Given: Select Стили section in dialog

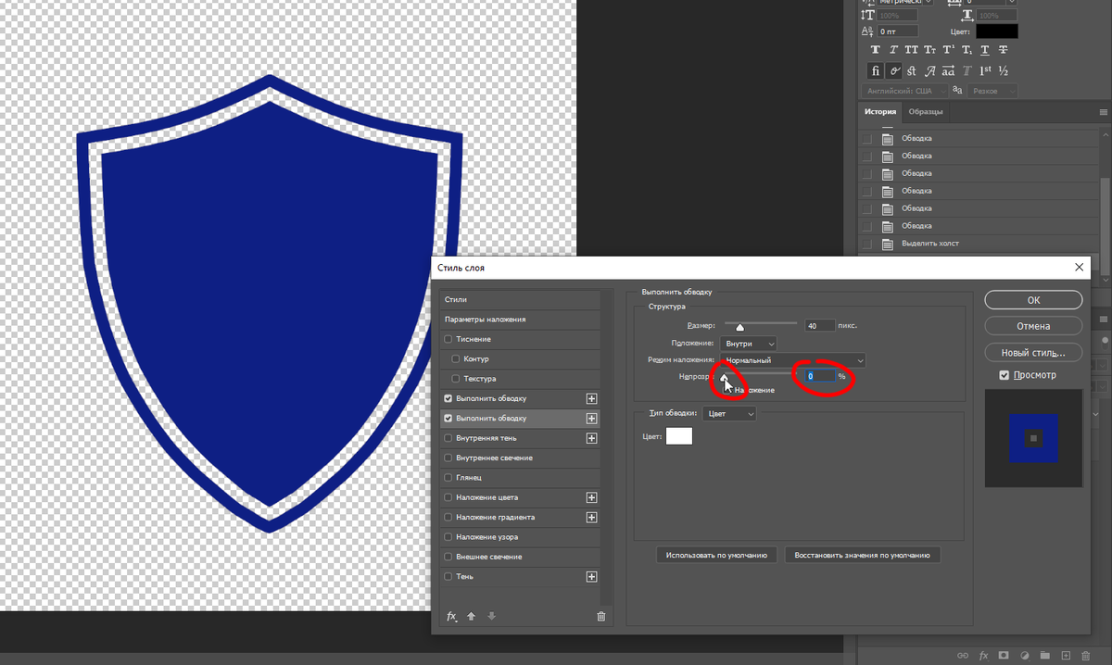Looking at the screenshot, I should [520, 299].
